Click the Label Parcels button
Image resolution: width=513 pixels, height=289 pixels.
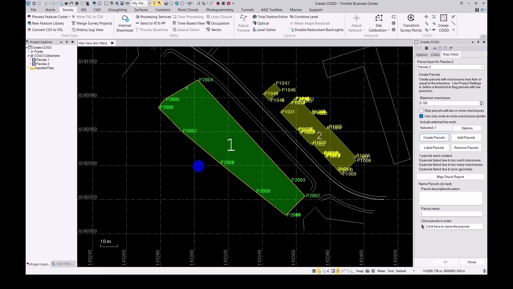(434, 148)
